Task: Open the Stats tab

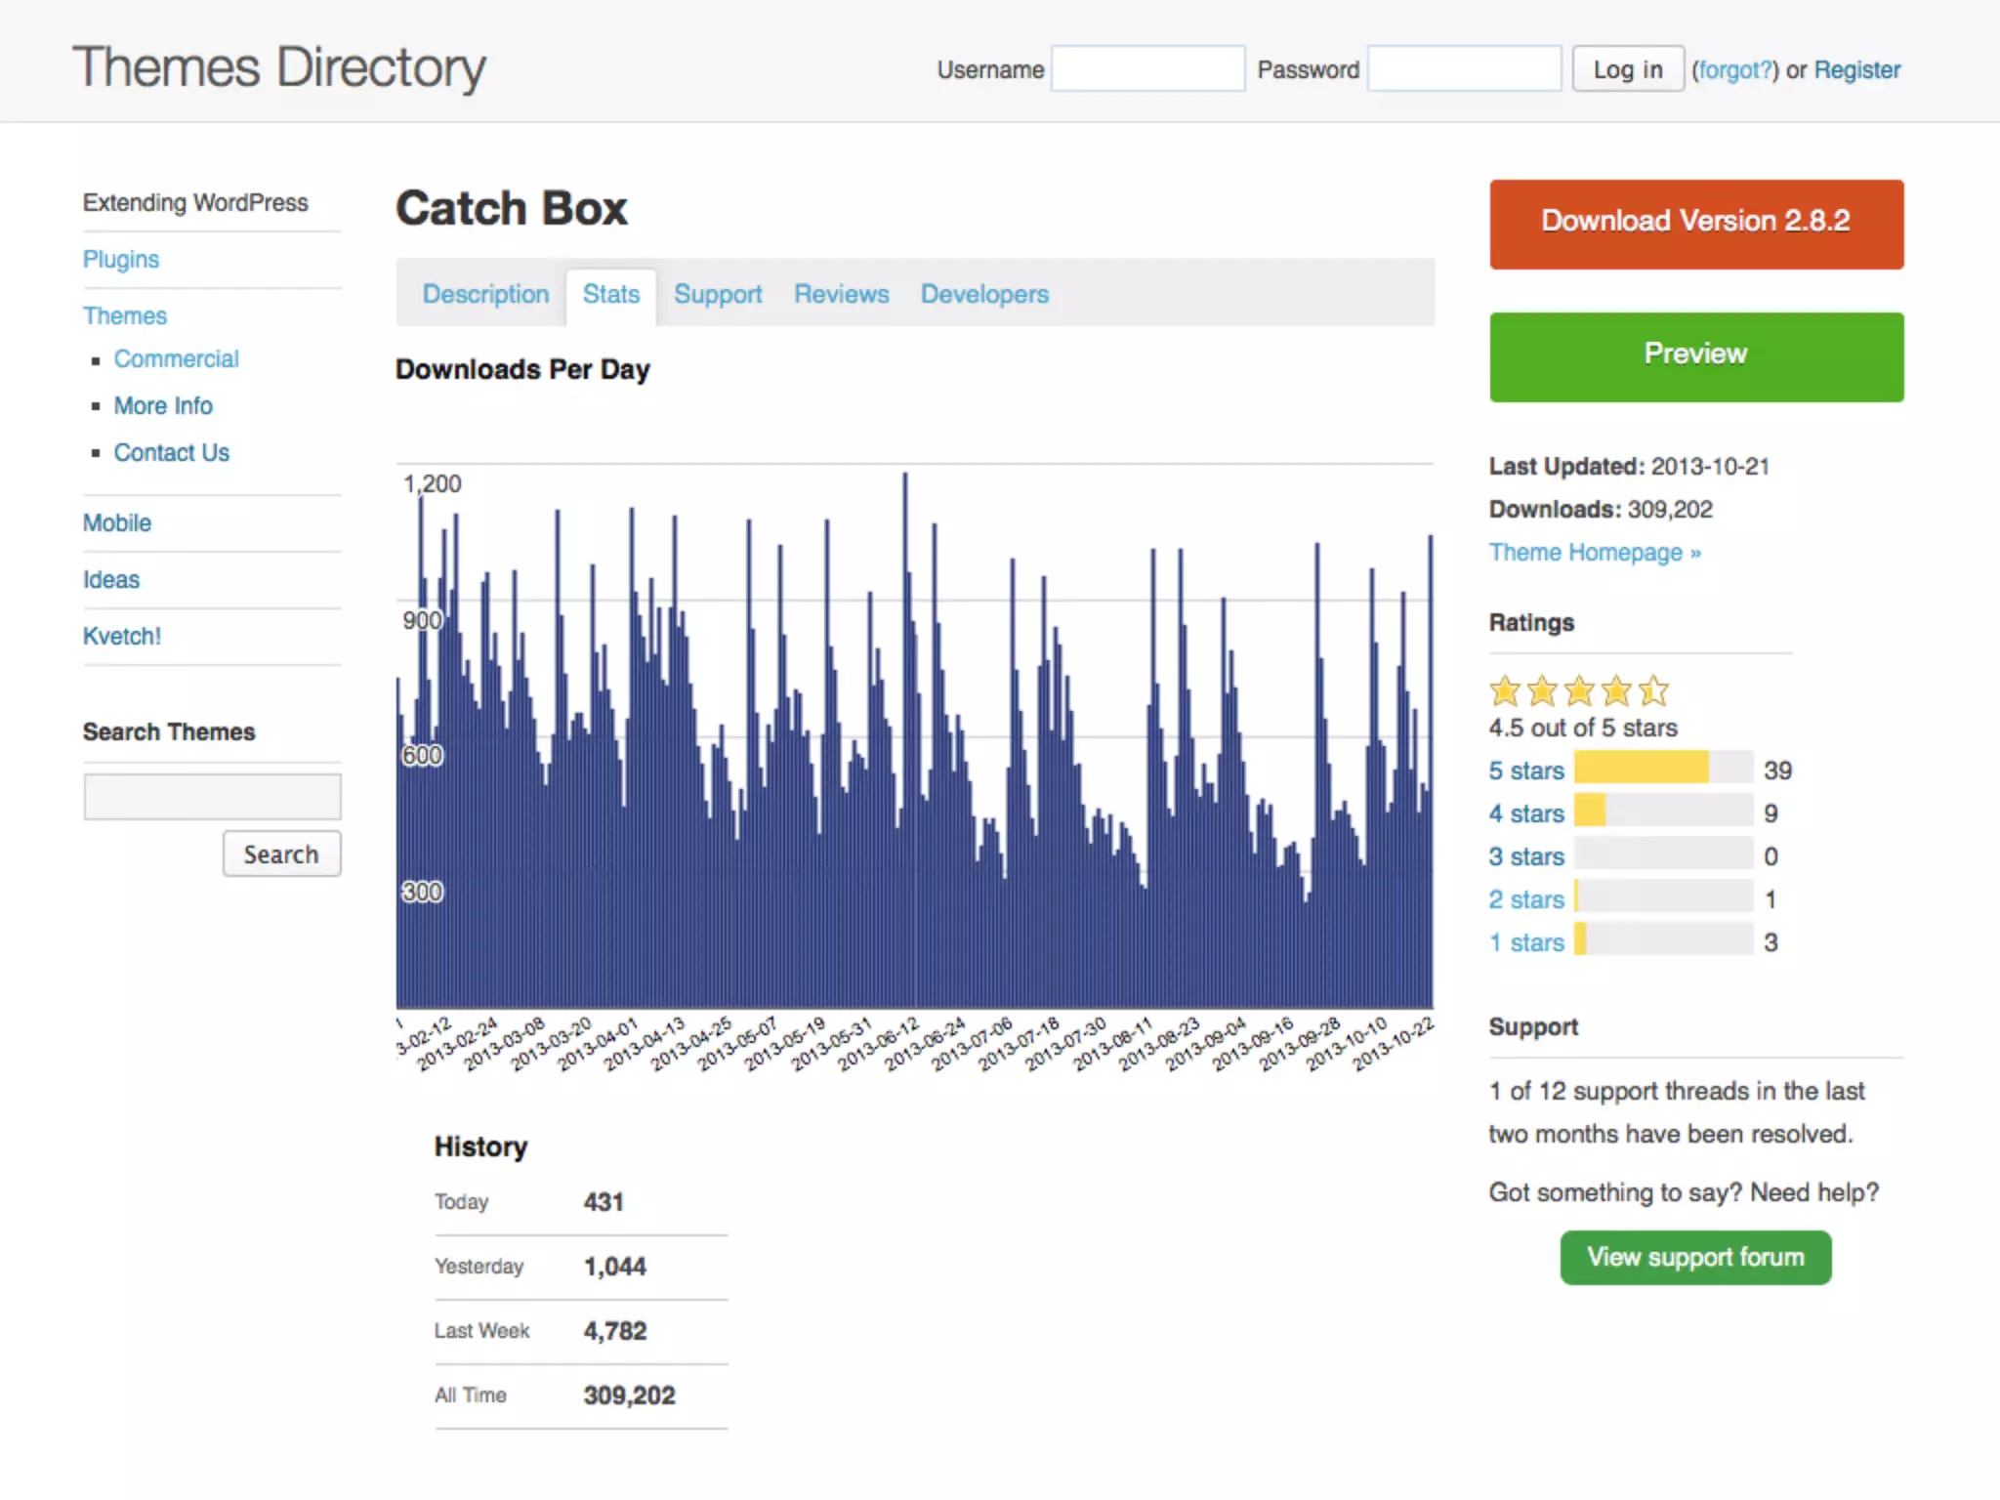Action: (610, 294)
